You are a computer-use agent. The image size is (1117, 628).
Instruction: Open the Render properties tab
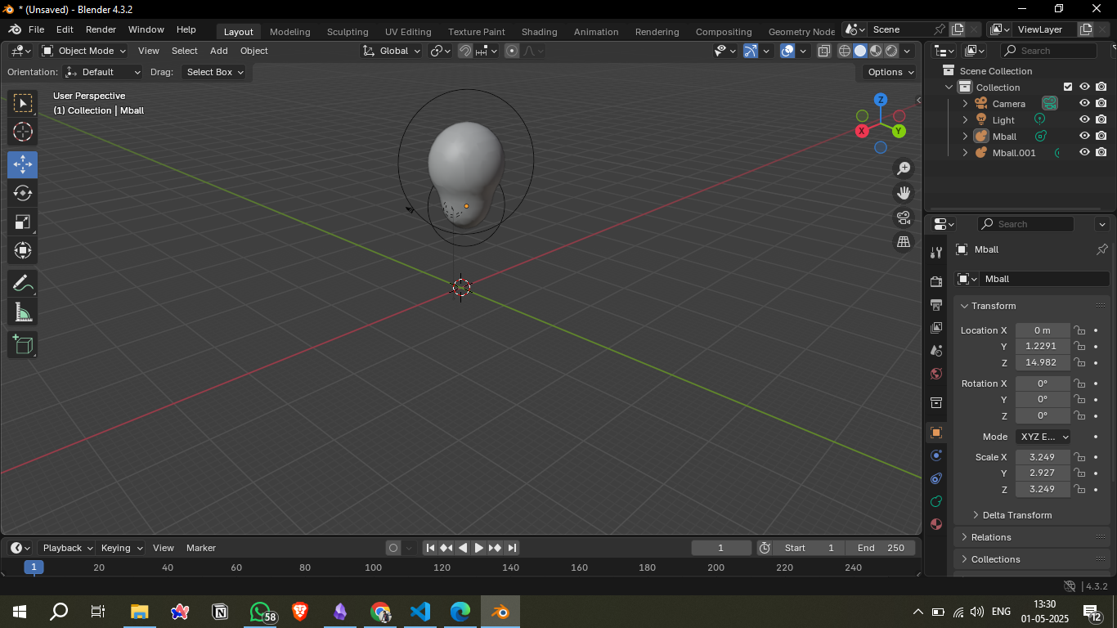coord(937,282)
